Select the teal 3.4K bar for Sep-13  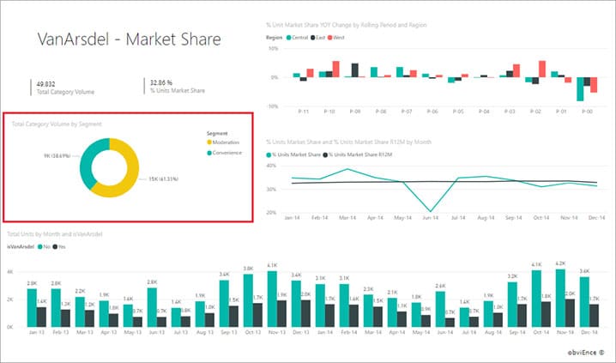click(x=224, y=304)
